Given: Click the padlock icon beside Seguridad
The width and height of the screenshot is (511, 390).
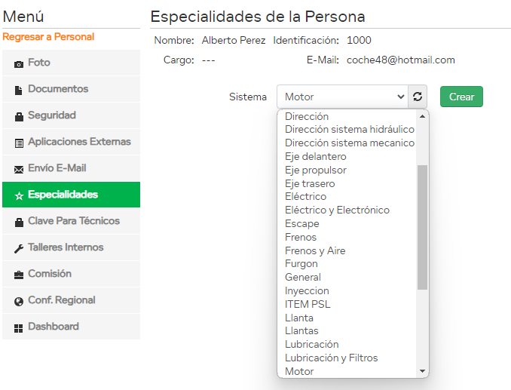Looking at the screenshot, I should tap(19, 116).
